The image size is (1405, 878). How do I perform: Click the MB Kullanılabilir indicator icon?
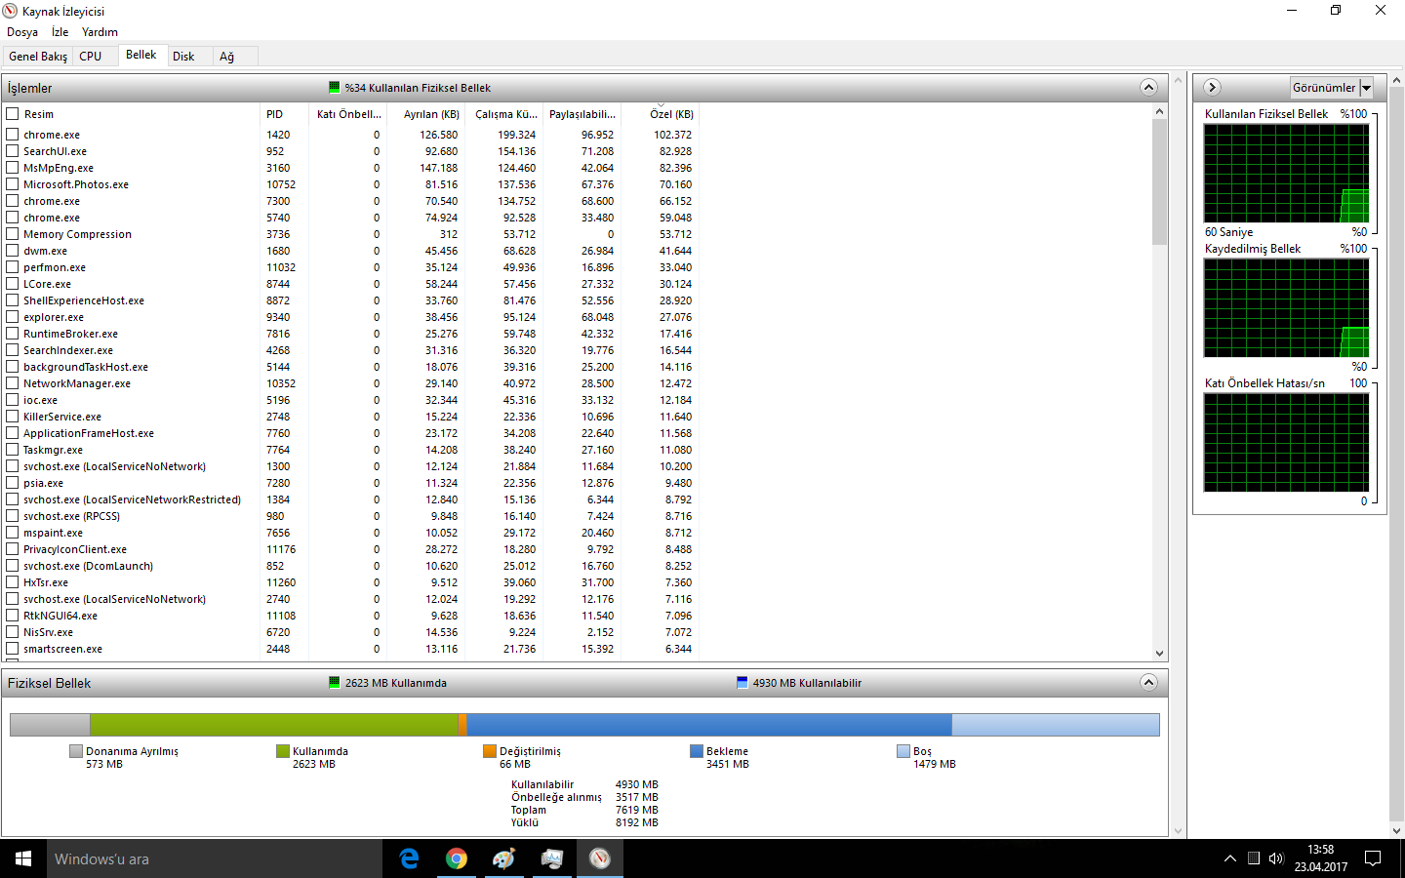[x=743, y=683]
